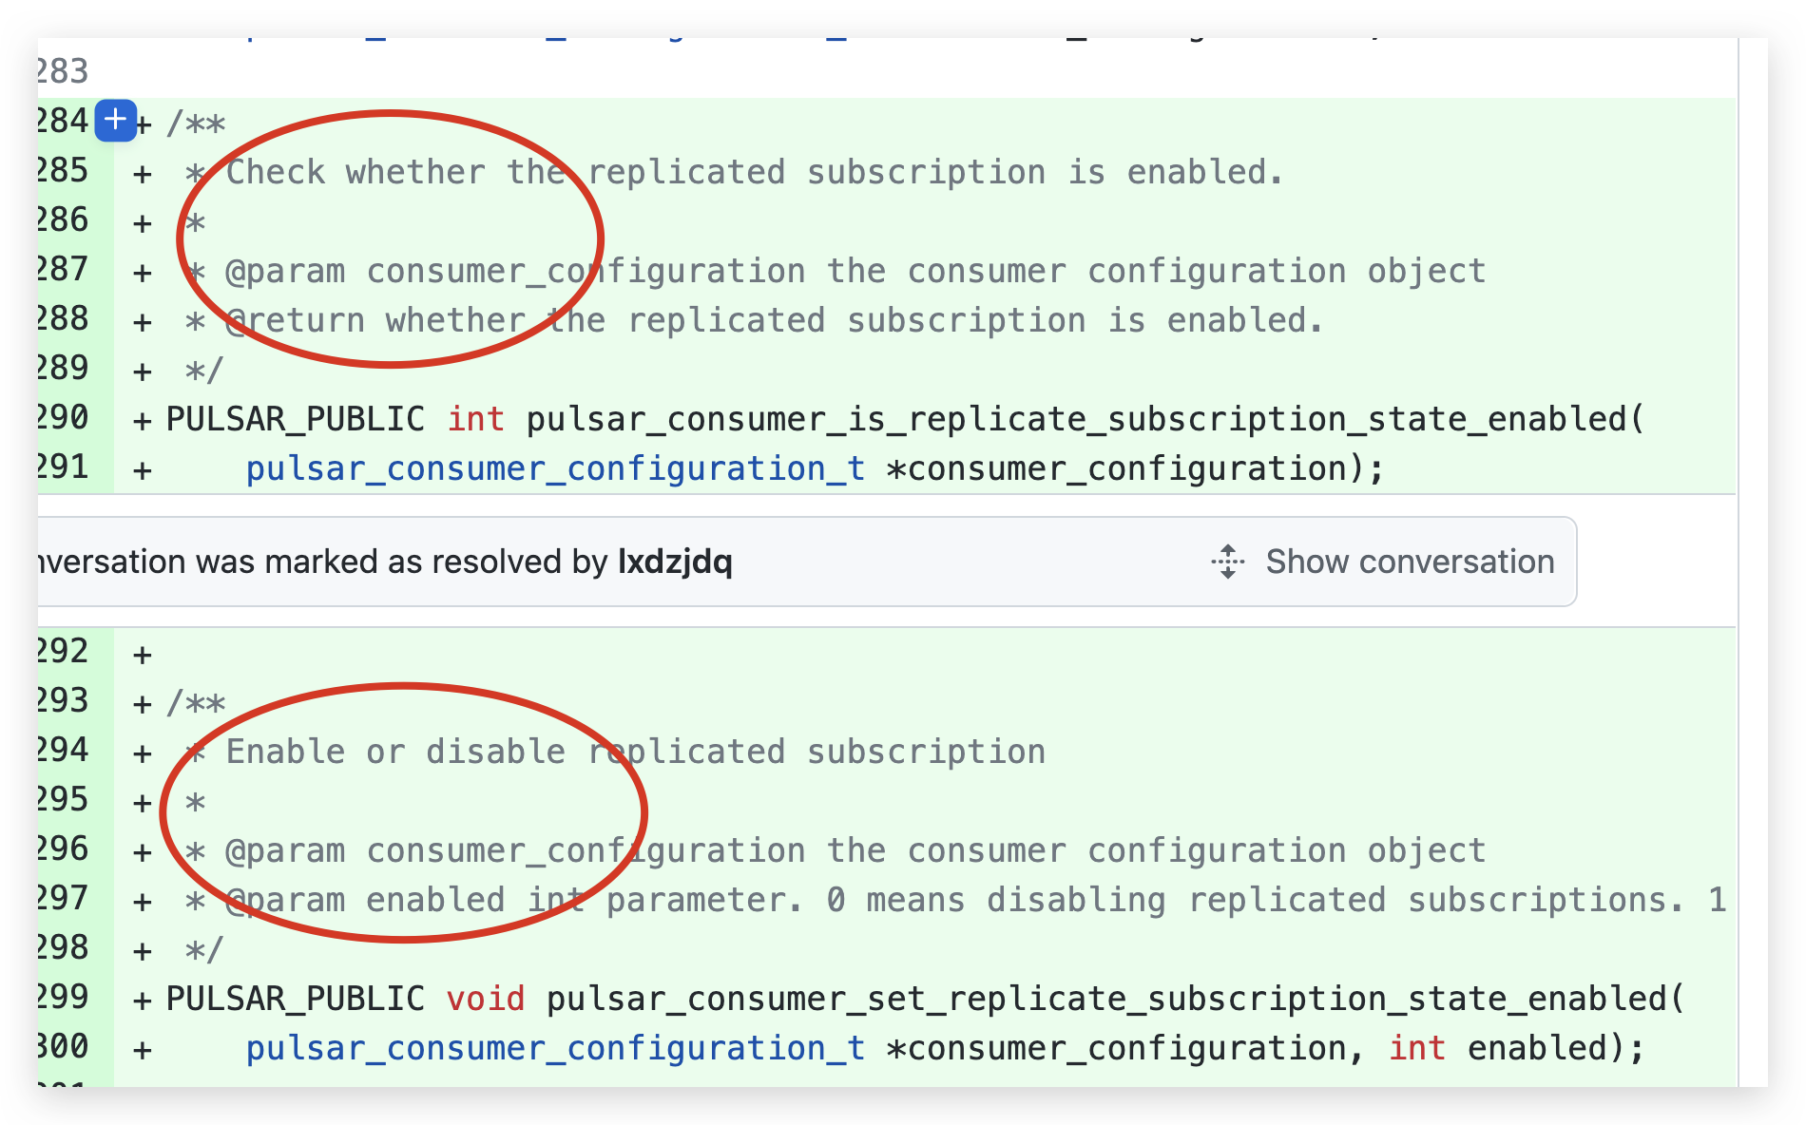This screenshot has width=1806, height=1125.
Task: Click '@param consumer_configuration' on line 296
Action: (x=515, y=851)
